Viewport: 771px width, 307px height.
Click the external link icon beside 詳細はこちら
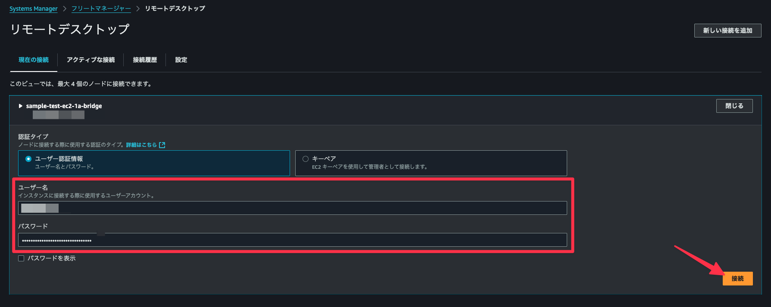pyautogui.click(x=162, y=145)
